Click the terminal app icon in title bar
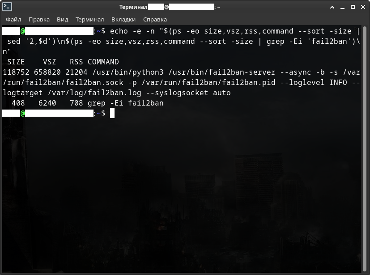Viewport: 370px width, 275px height. (7, 7)
